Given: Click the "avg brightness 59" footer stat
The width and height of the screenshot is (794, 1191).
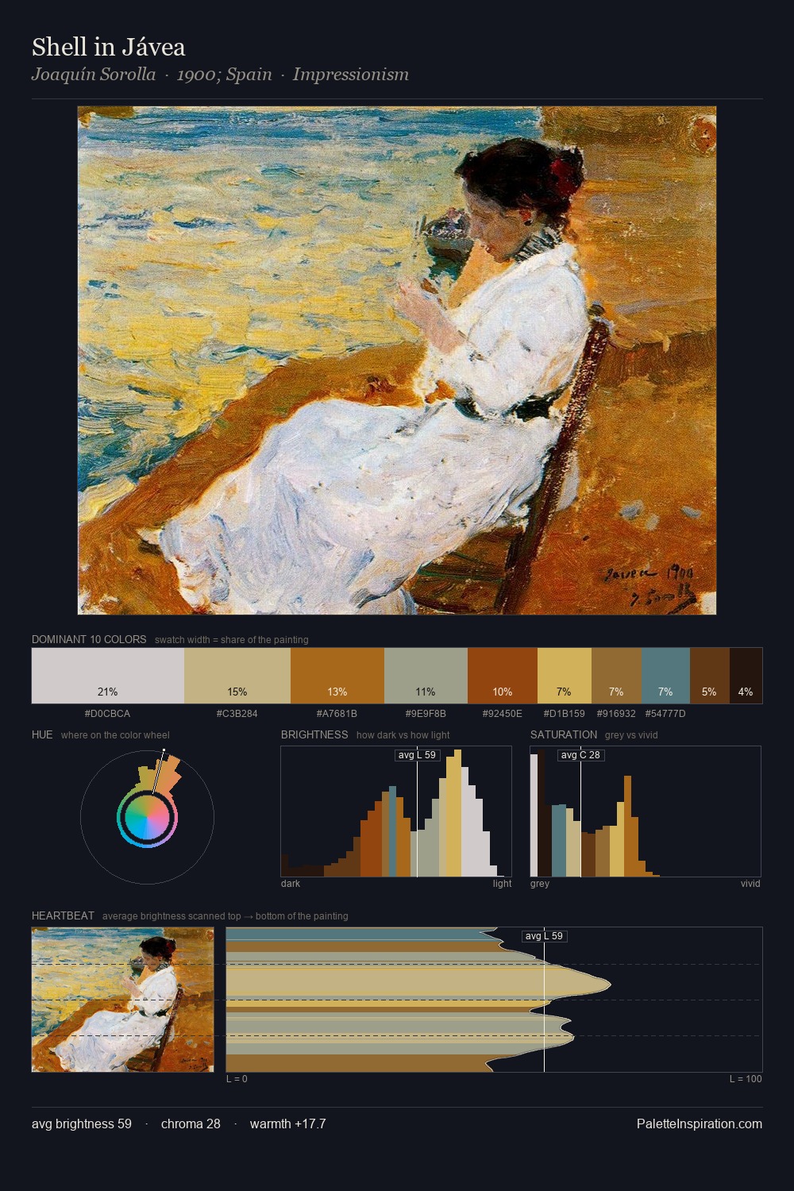Looking at the screenshot, I should point(82,1124).
